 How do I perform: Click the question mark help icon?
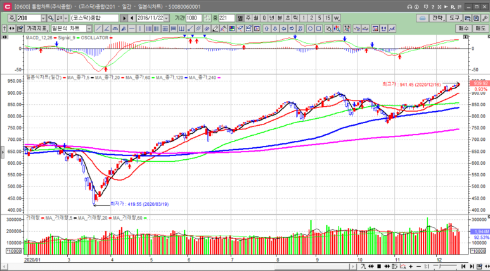point(432,6)
